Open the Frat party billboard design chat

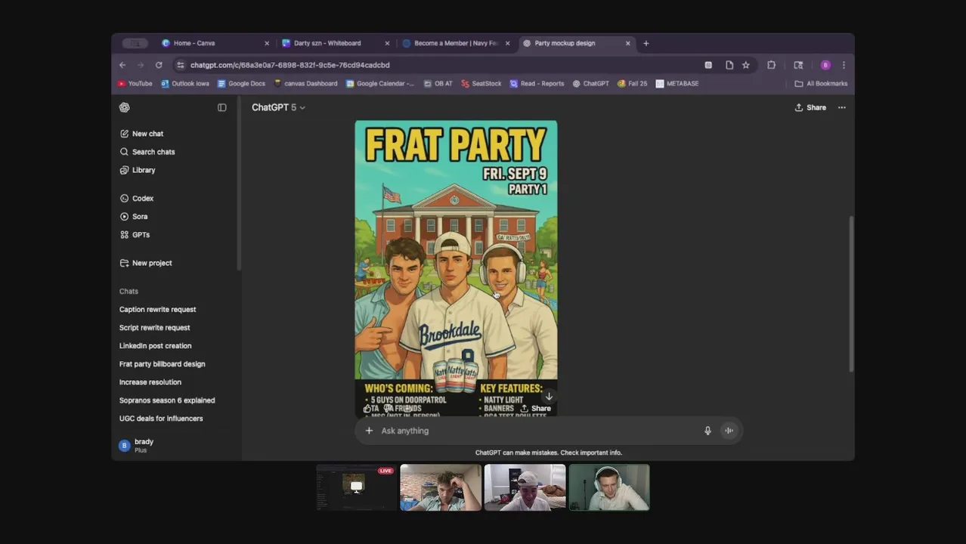click(162, 363)
